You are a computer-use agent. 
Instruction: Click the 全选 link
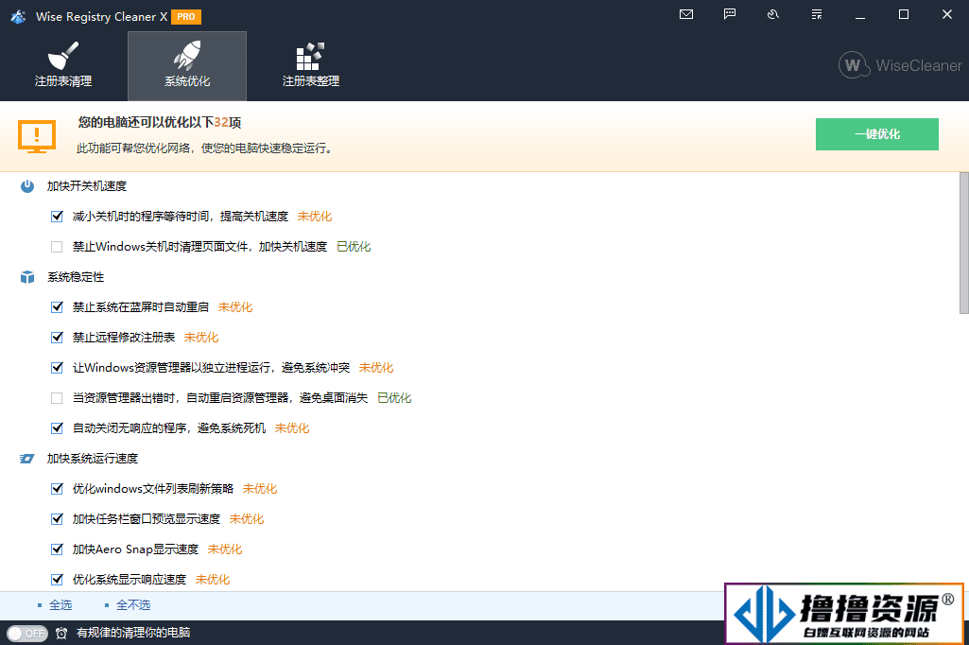click(x=61, y=604)
